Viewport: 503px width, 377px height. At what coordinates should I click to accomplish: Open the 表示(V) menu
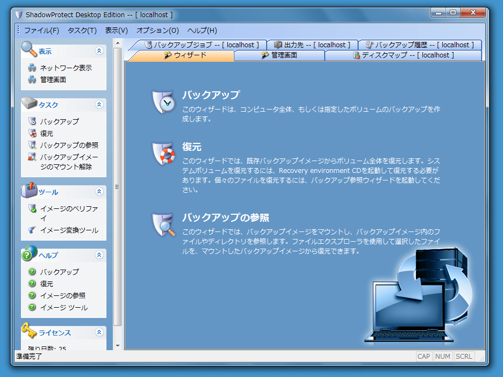[x=117, y=31]
